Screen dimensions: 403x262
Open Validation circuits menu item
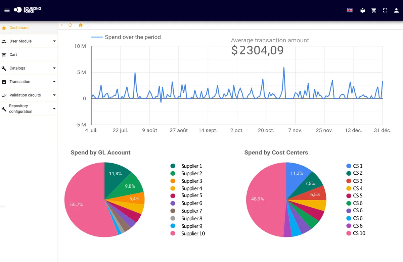(x=29, y=95)
